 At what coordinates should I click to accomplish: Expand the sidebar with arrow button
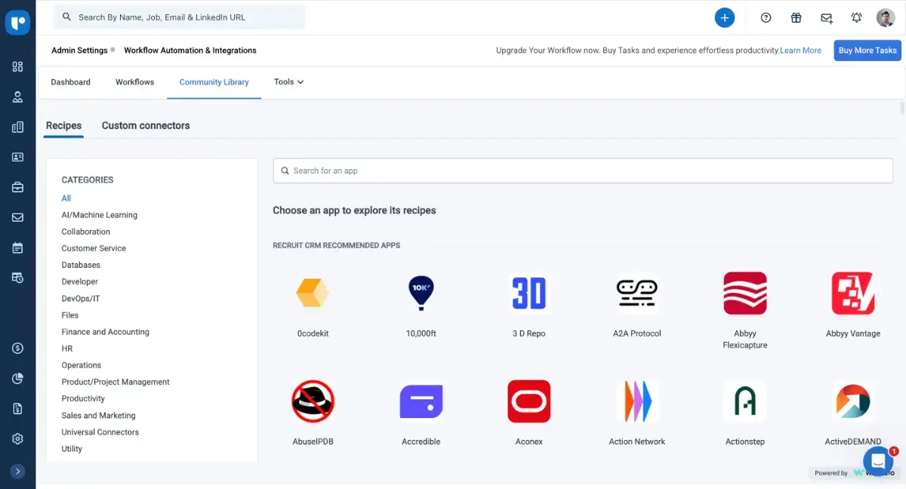click(17, 471)
